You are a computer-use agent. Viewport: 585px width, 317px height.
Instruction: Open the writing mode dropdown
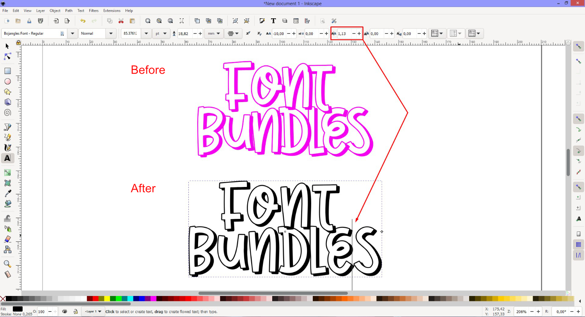coord(438,33)
